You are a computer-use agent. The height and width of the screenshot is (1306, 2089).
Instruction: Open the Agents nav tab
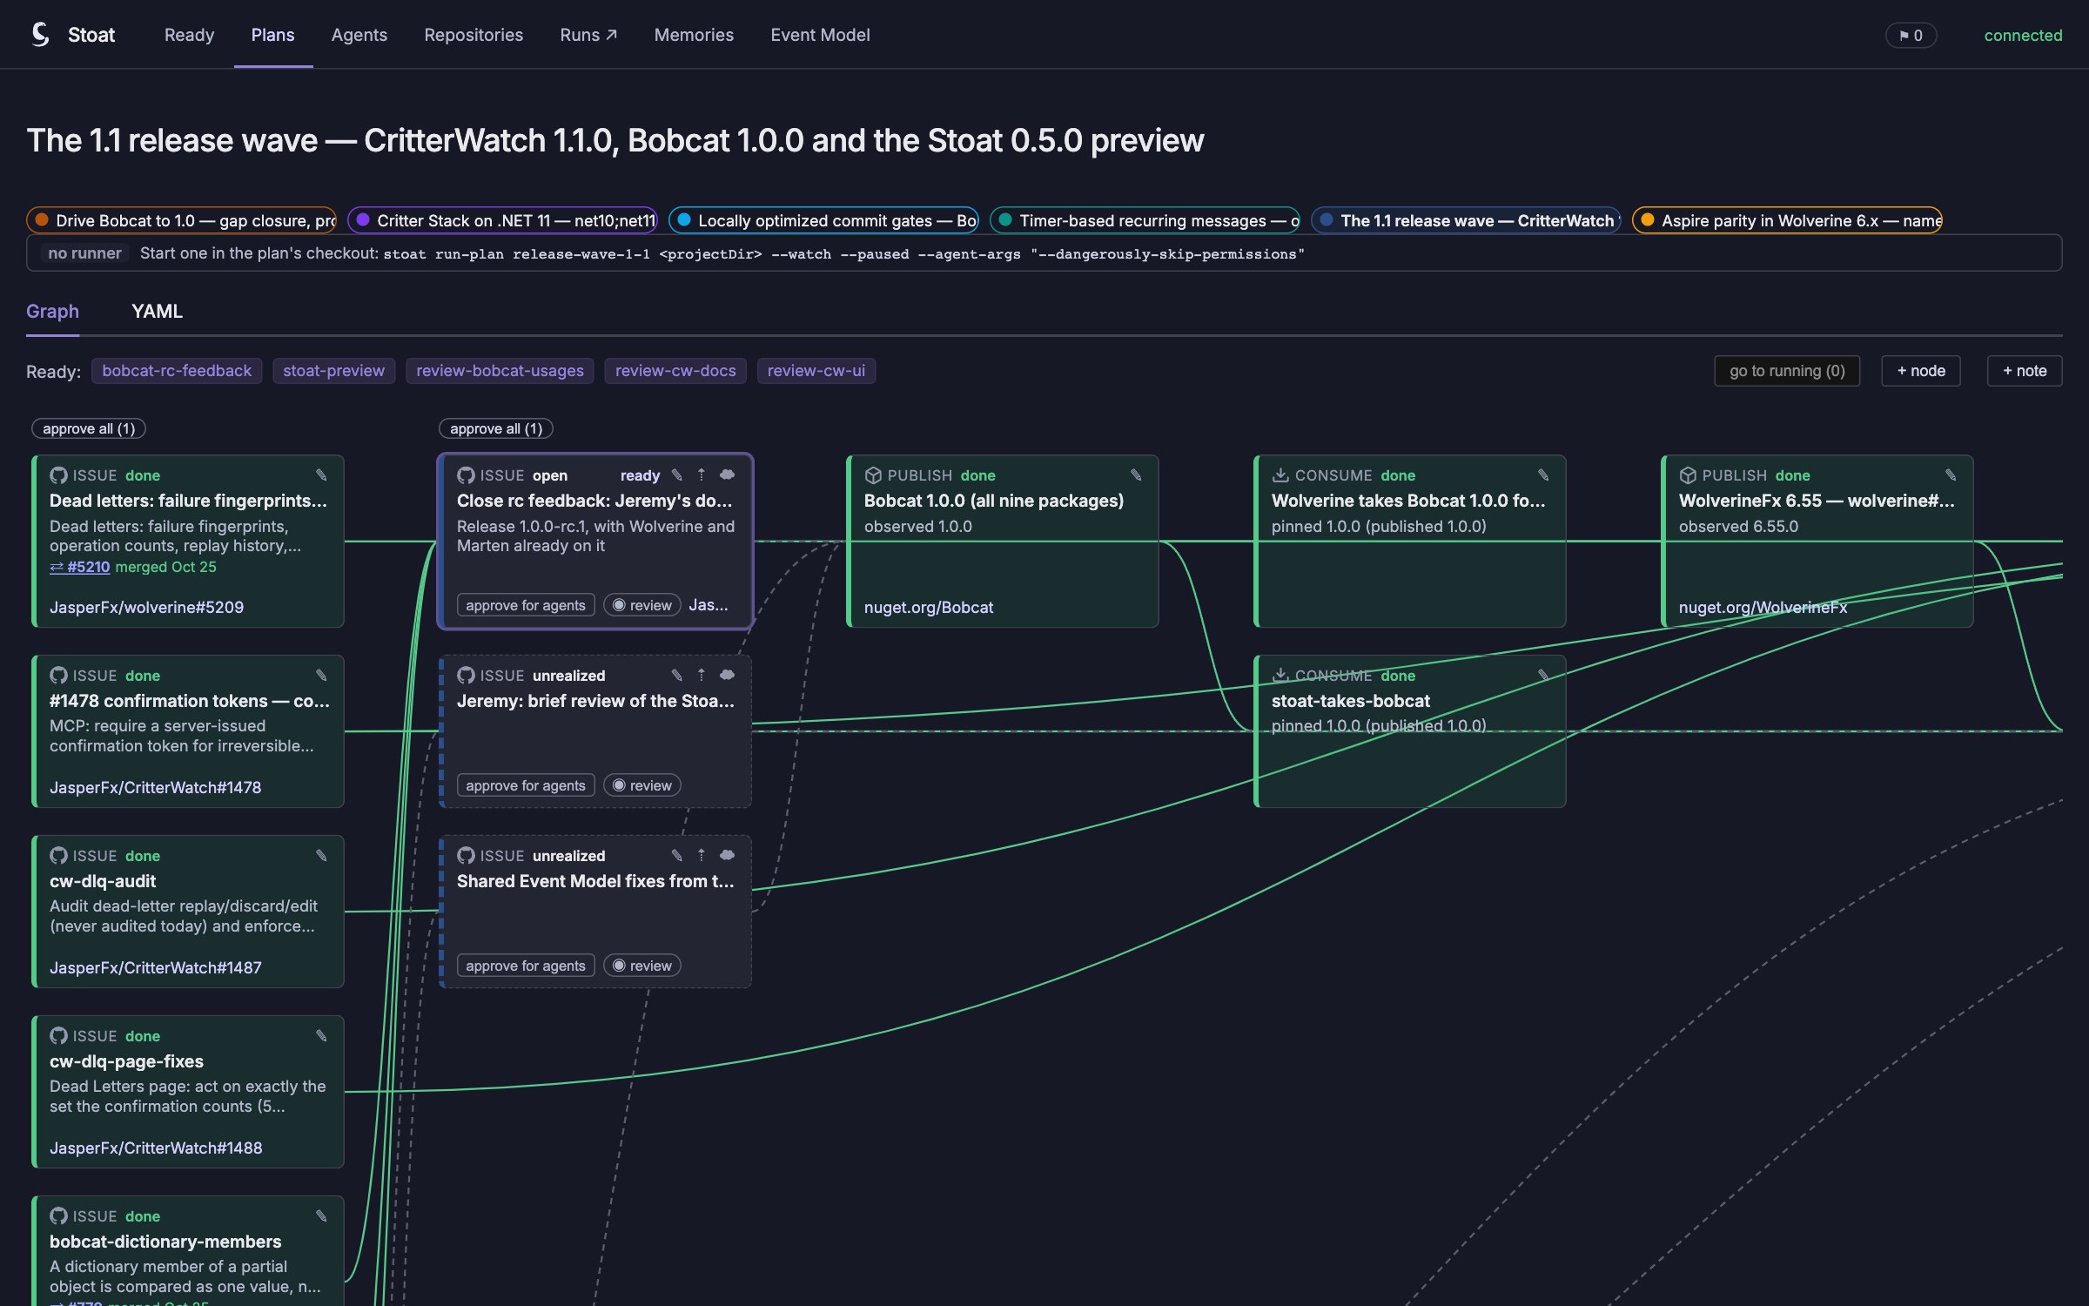pyautogui.click(x=359, y=35)
